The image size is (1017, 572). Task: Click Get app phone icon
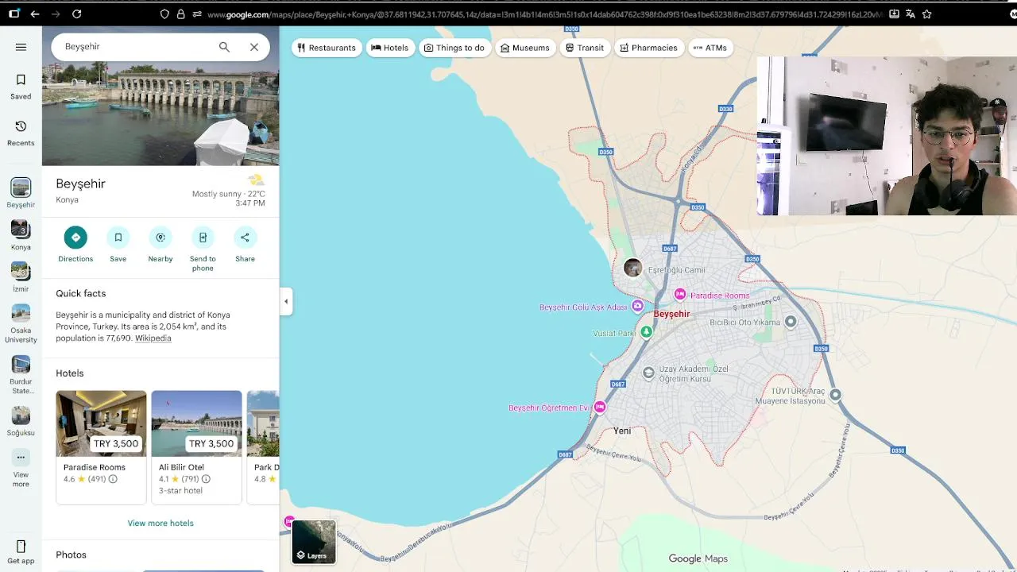[x=21, y=547]
